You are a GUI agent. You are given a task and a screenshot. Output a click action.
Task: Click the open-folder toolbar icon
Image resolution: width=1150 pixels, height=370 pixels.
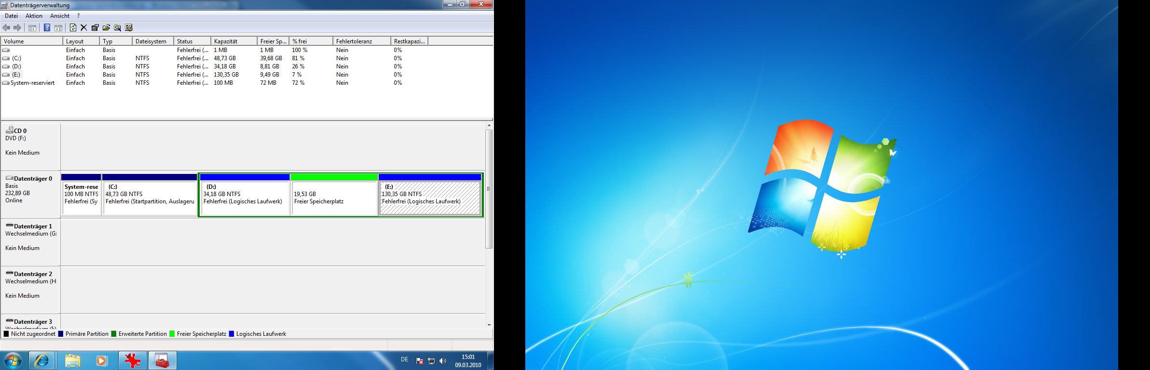coord(106,28)
